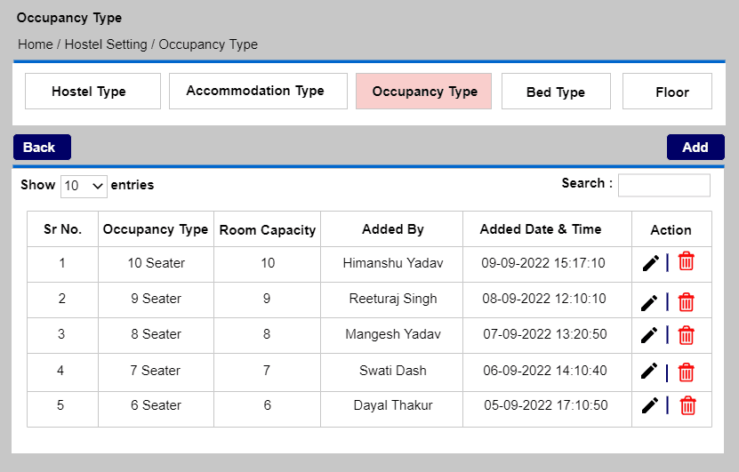The width and height of the screenshot is (739, 472).
Task: Edit the 6 Seater row
Action: pyautogui.click(x=650, y=405)
